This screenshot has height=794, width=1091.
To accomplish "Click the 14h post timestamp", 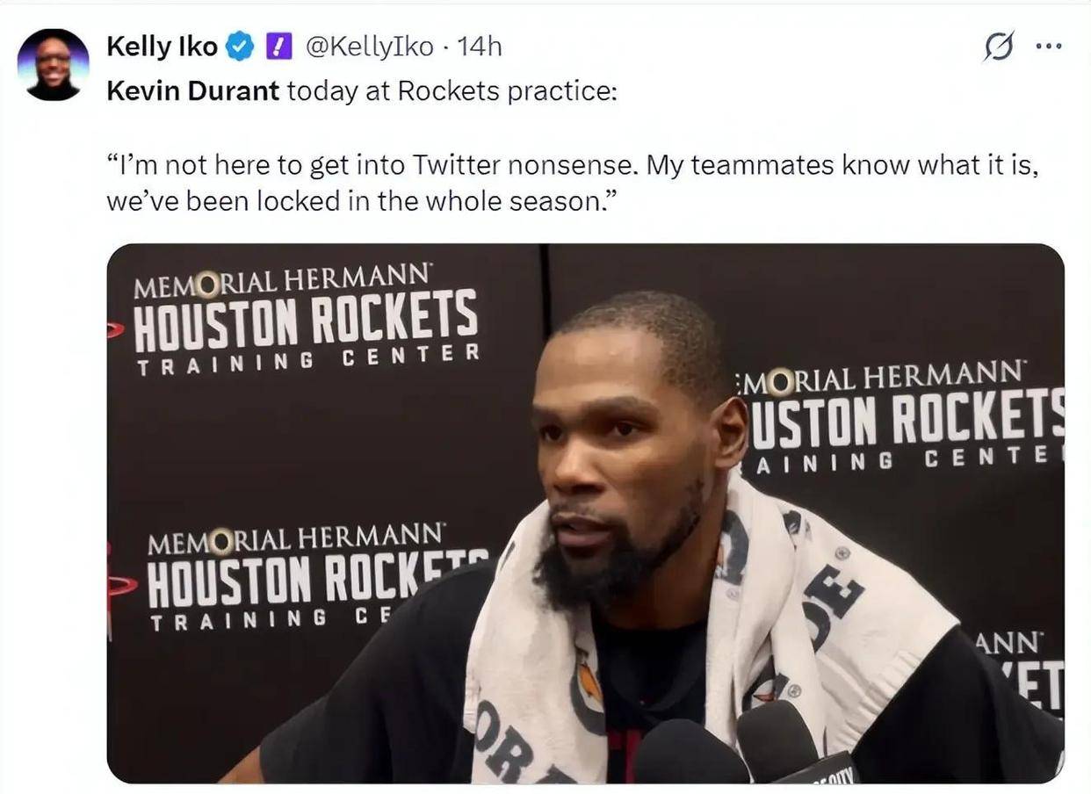I will pos(480,47).
